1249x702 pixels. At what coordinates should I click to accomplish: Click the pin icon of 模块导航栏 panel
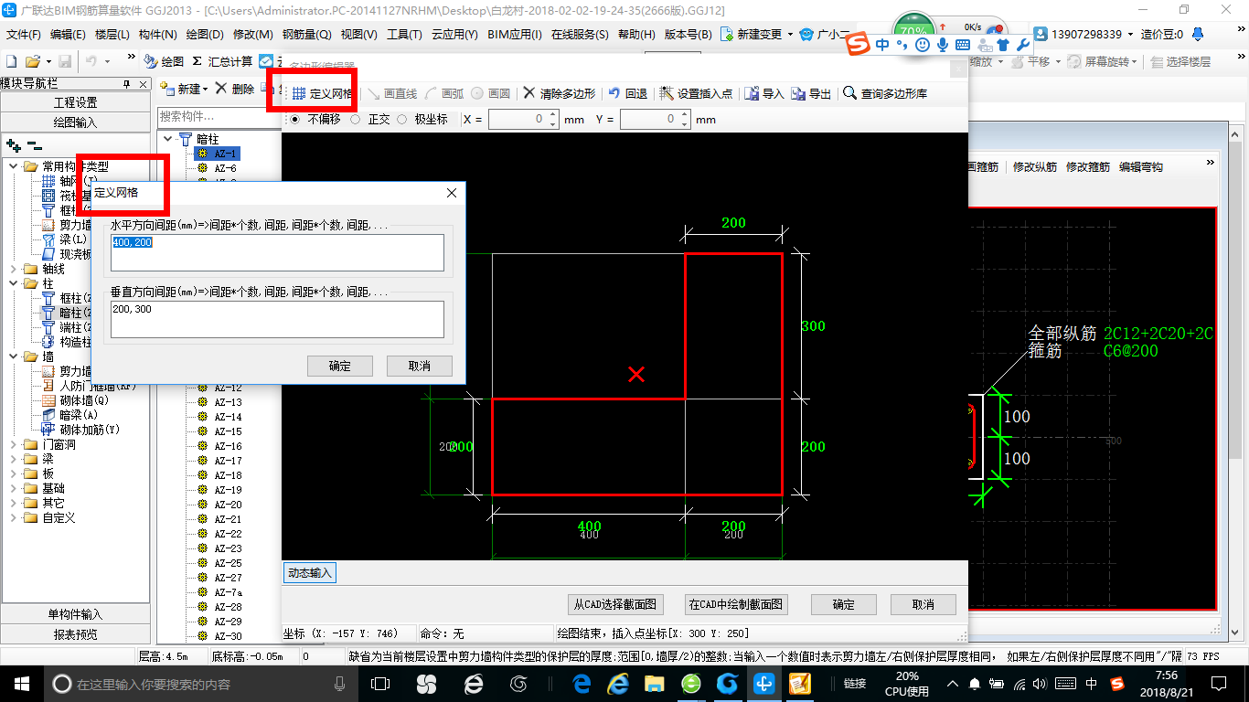point(127,84)
